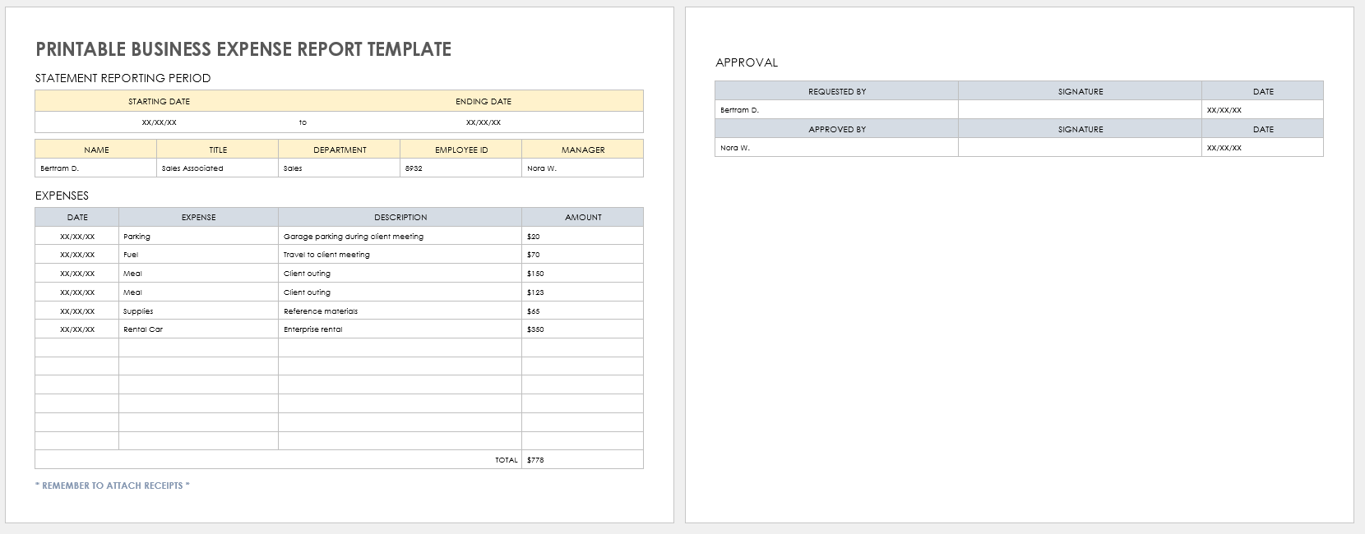Click the 'NAME' column header

(x=96, y=150)
